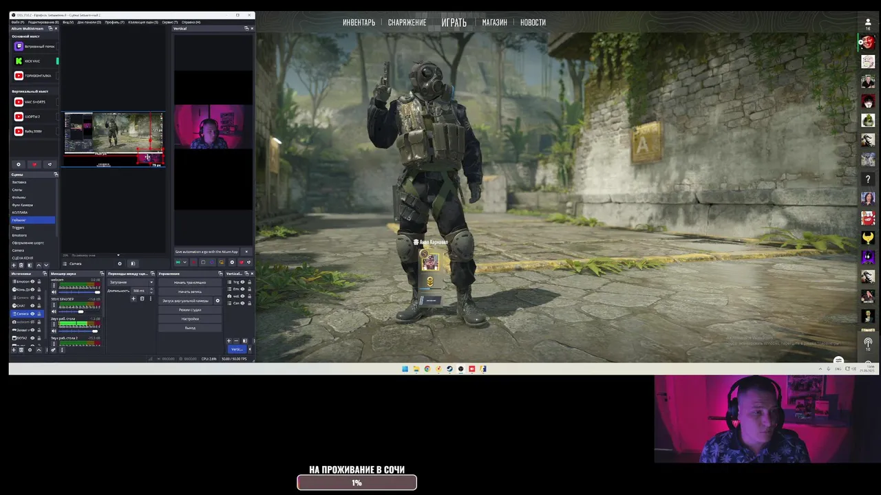Add a new source with plus icon
This screenshot has height=495, width=881.
click(x=14, y=350)
